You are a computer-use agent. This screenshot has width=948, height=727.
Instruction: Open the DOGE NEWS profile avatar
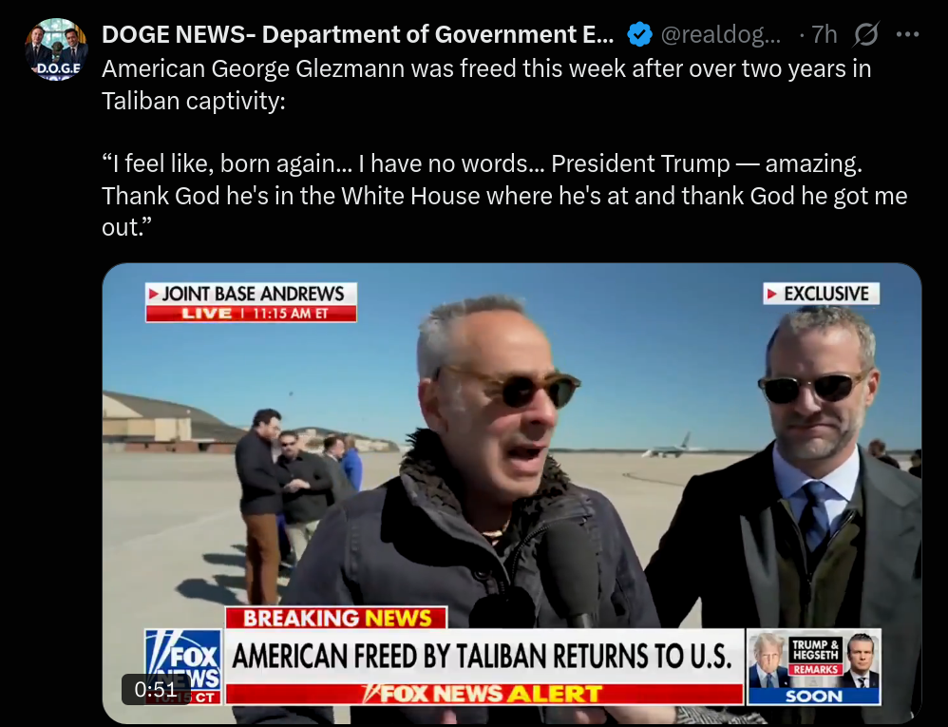pos(56,49)
